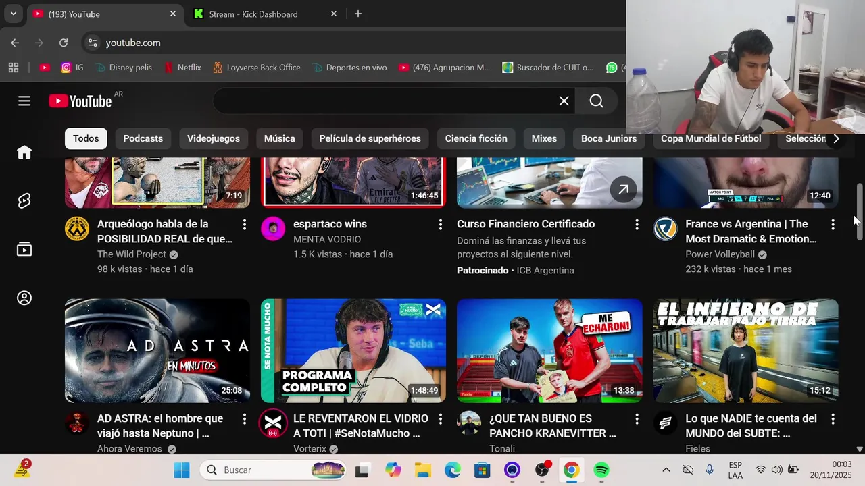Screen dimensions: 865x486
Task: Open Vorterix live channel avatar
Action: click(273, 424)
